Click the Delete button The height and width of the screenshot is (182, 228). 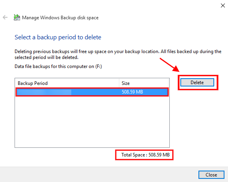click(197, 83)
